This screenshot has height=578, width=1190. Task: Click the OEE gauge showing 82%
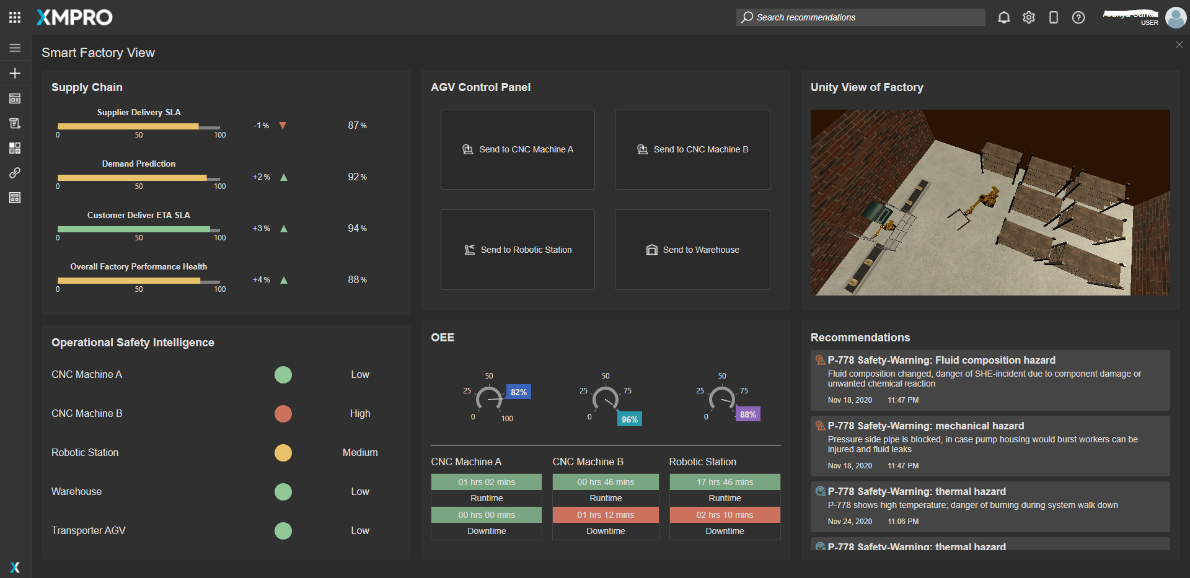click(x=490, y=398)
